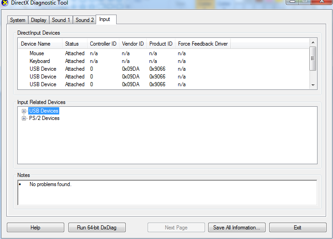This screenshot has width=333, height=239.
Task: Click the Next Page button
Action: pos(176,228)
